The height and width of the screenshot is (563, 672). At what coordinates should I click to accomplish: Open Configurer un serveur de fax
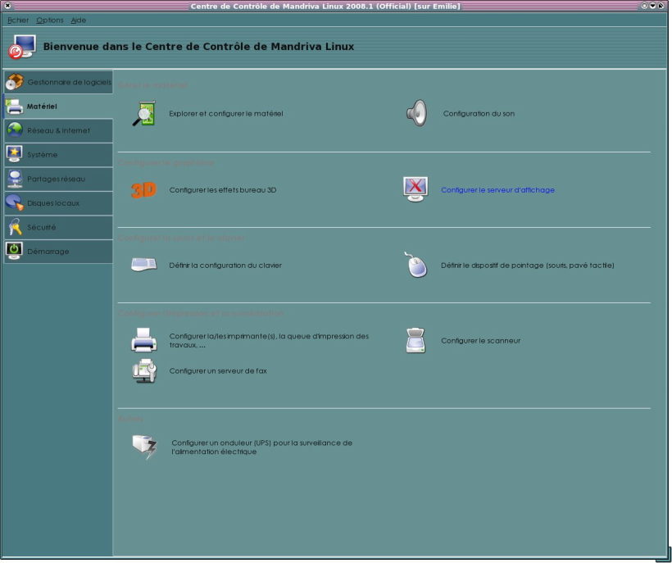click(x=218, y=370)
